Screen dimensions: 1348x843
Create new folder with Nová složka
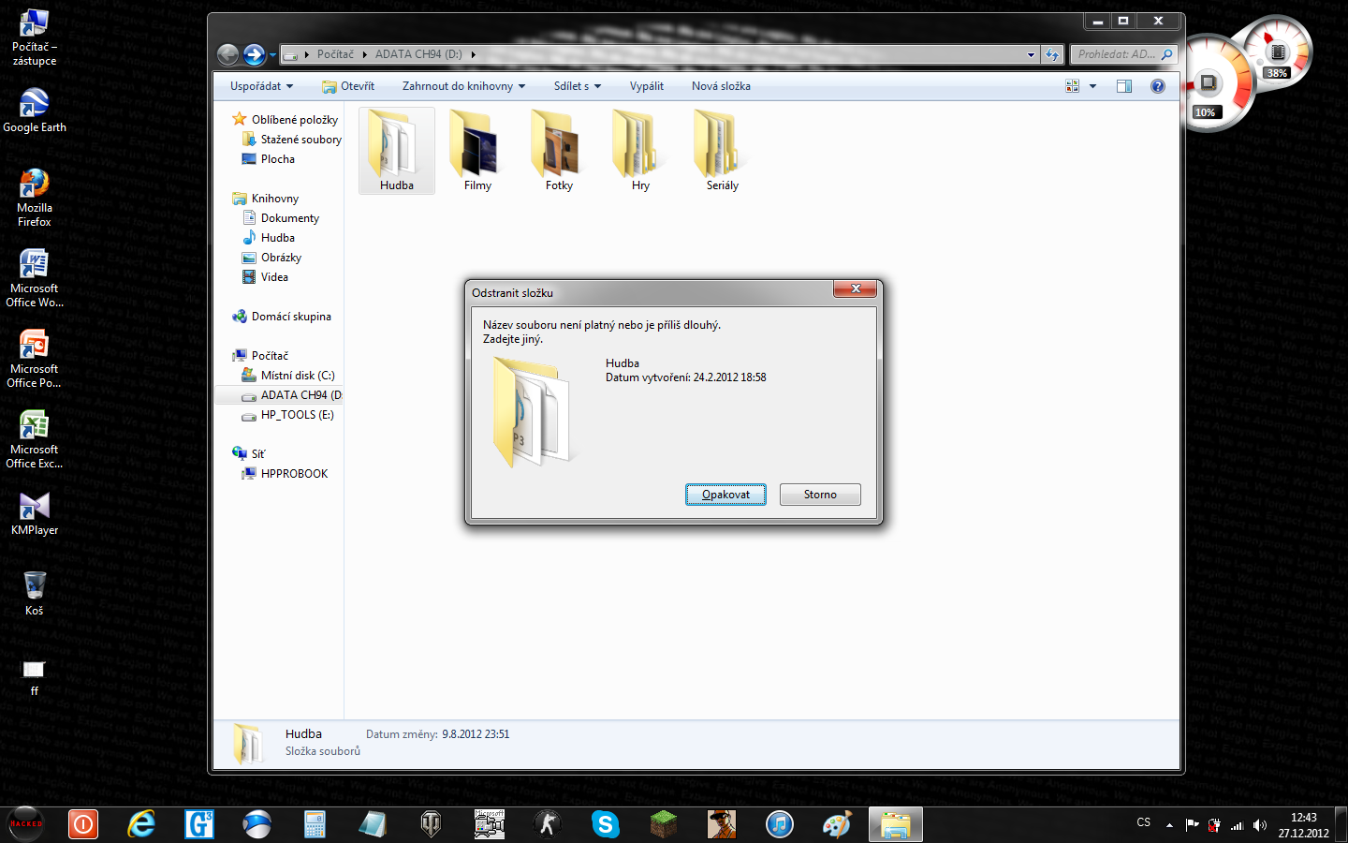[721, 86]
